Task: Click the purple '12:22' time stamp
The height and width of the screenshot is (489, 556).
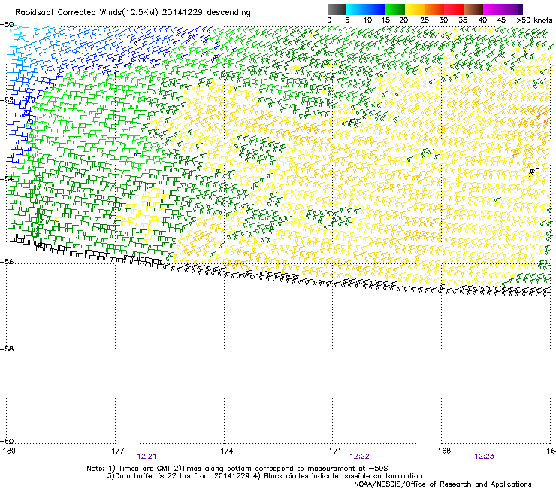Action: [x=360, y=457]
